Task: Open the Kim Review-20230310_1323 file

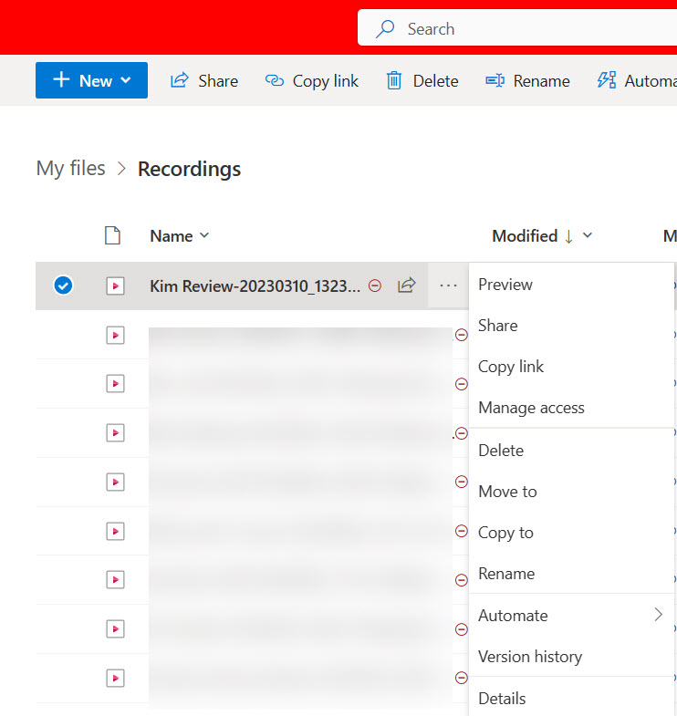Action: pos(255,285)
